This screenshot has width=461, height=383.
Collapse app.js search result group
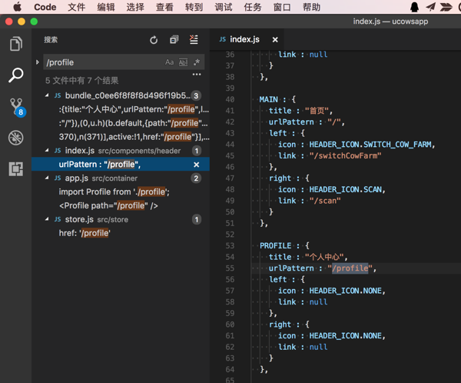tap(47, 178)
